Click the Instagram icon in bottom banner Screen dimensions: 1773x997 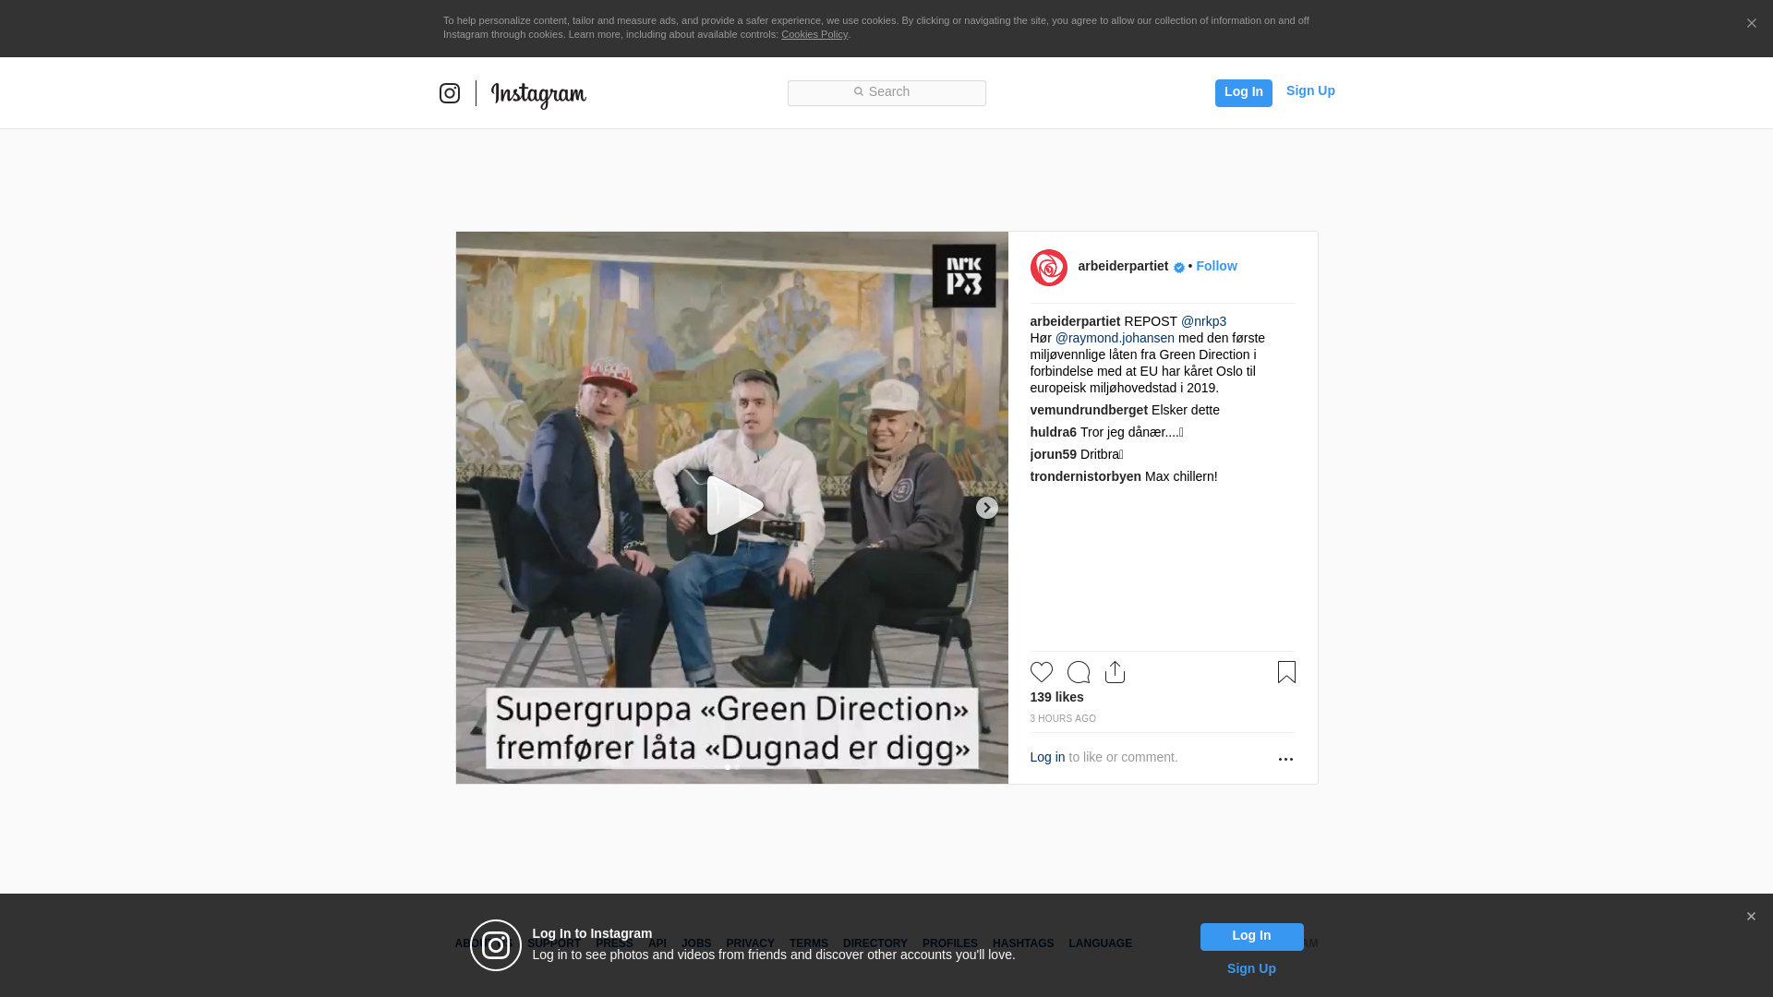tap(496, 945)
